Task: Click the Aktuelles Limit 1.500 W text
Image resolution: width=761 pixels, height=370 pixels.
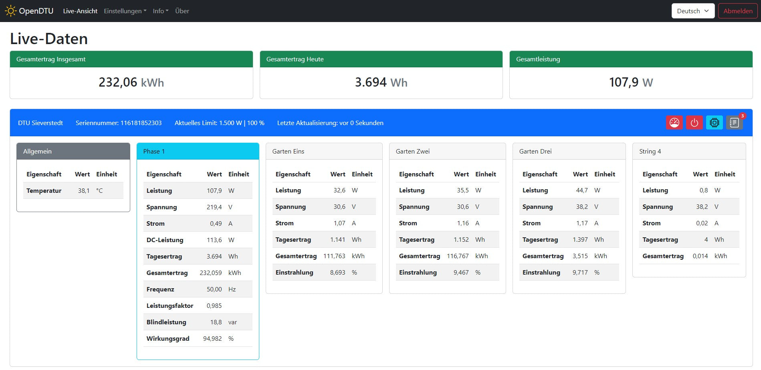Action: [x=219, y=123]
